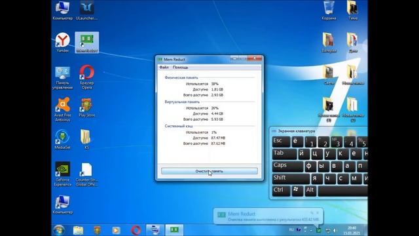
Task: Click the volume speaker tray icon
Action: (x=335, y=230)
